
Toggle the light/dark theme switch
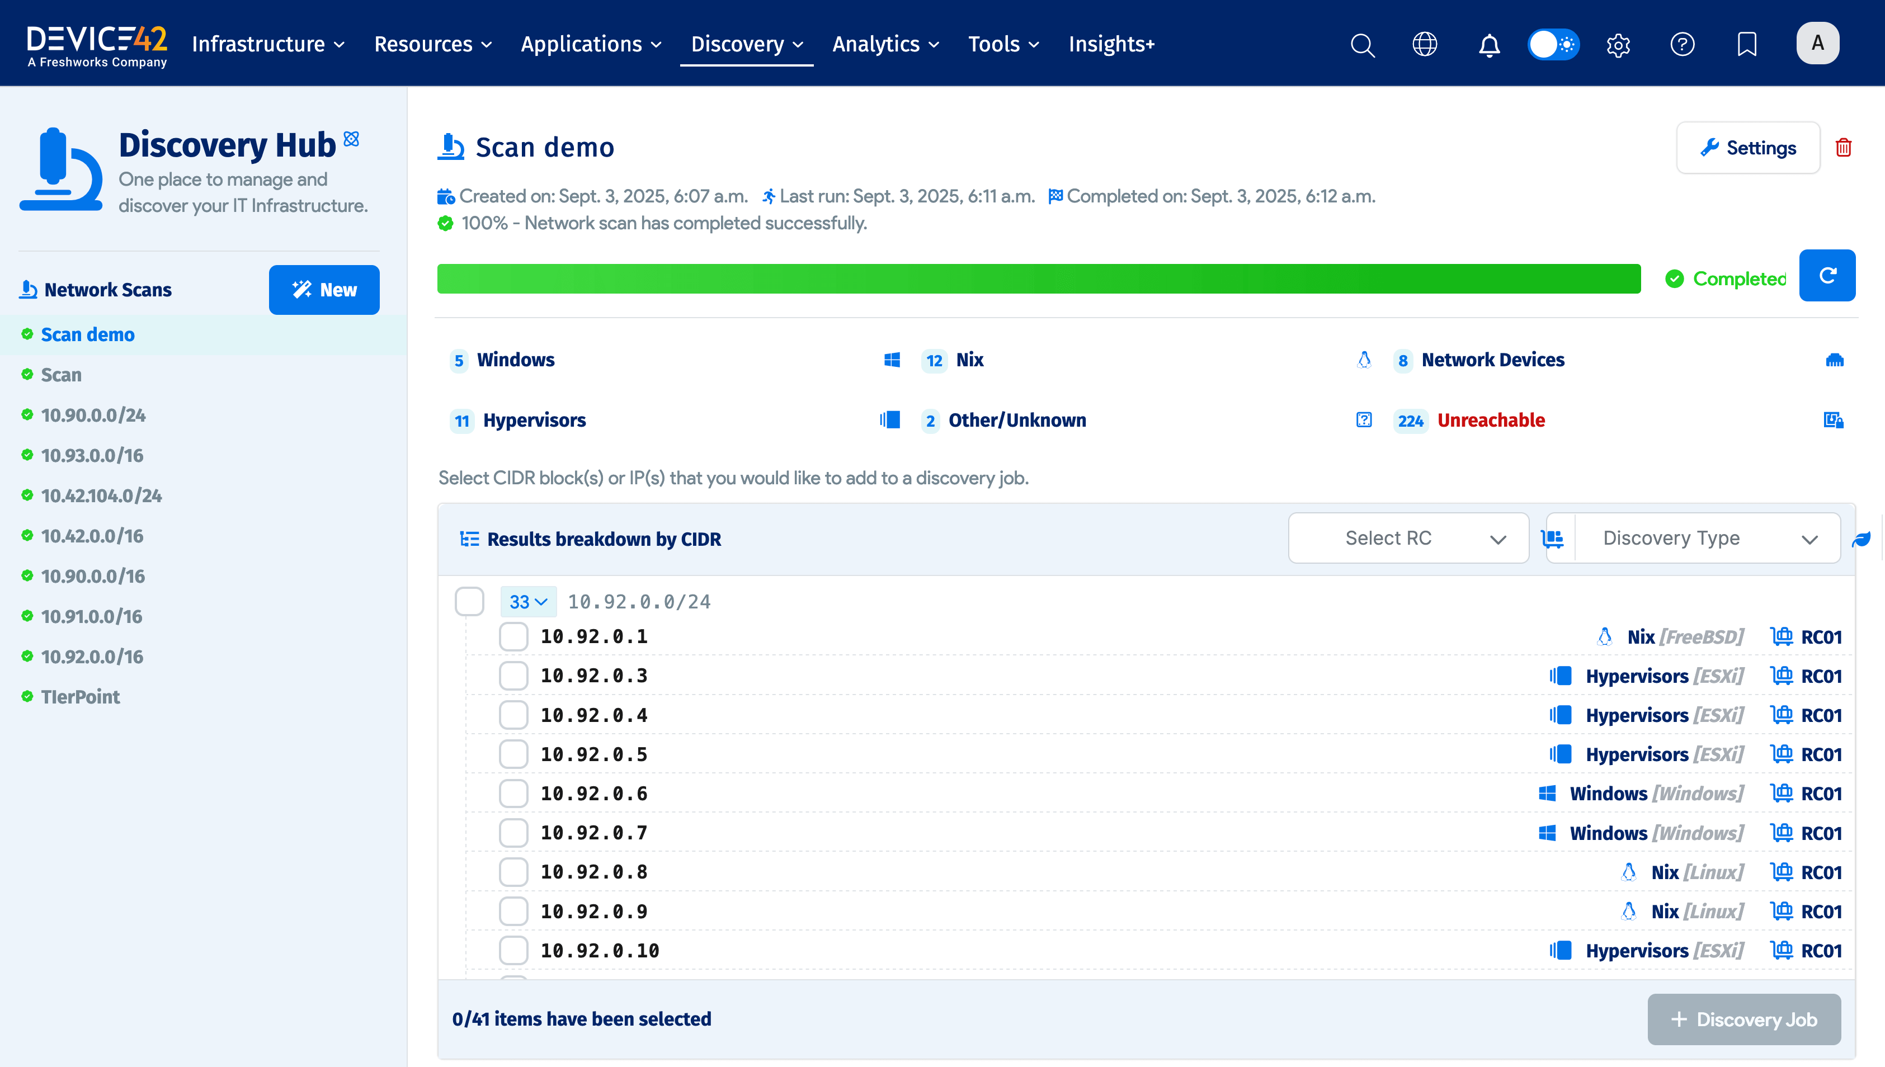1553,45
